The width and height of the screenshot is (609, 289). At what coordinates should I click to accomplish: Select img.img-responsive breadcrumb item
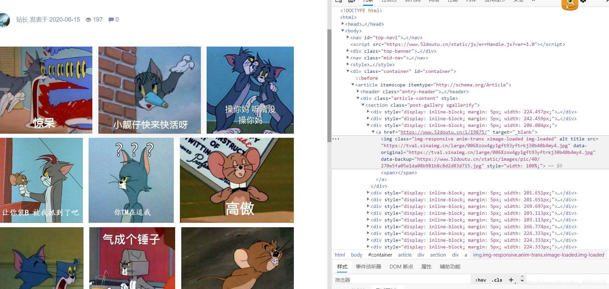[538, 255]
